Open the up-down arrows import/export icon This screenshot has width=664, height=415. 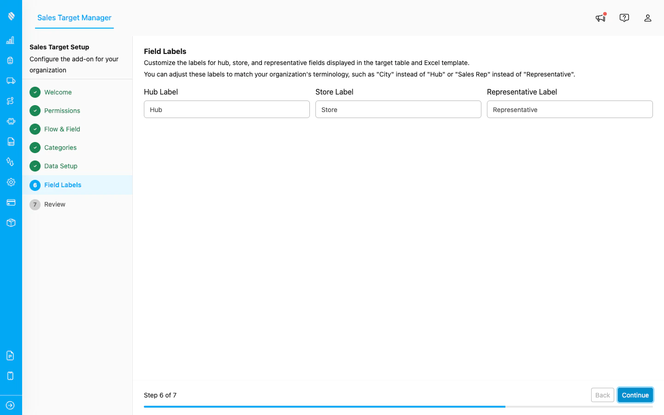11,162
